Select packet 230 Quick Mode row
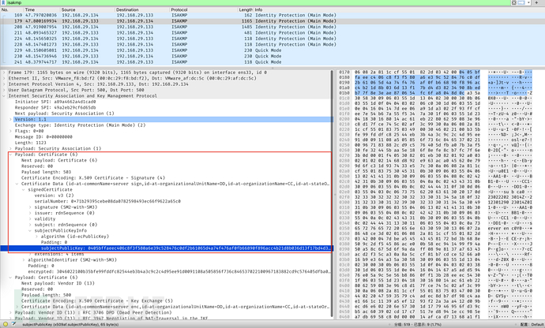 272,56
